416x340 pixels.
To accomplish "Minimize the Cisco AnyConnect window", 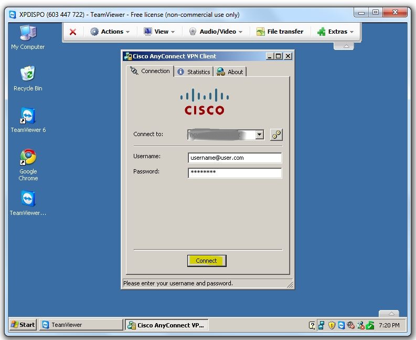I will 270,56.
